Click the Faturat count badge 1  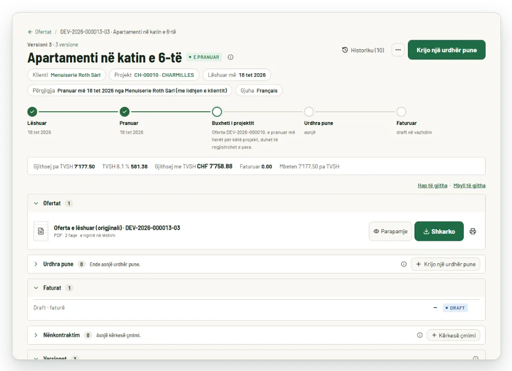tap(69, 288)
